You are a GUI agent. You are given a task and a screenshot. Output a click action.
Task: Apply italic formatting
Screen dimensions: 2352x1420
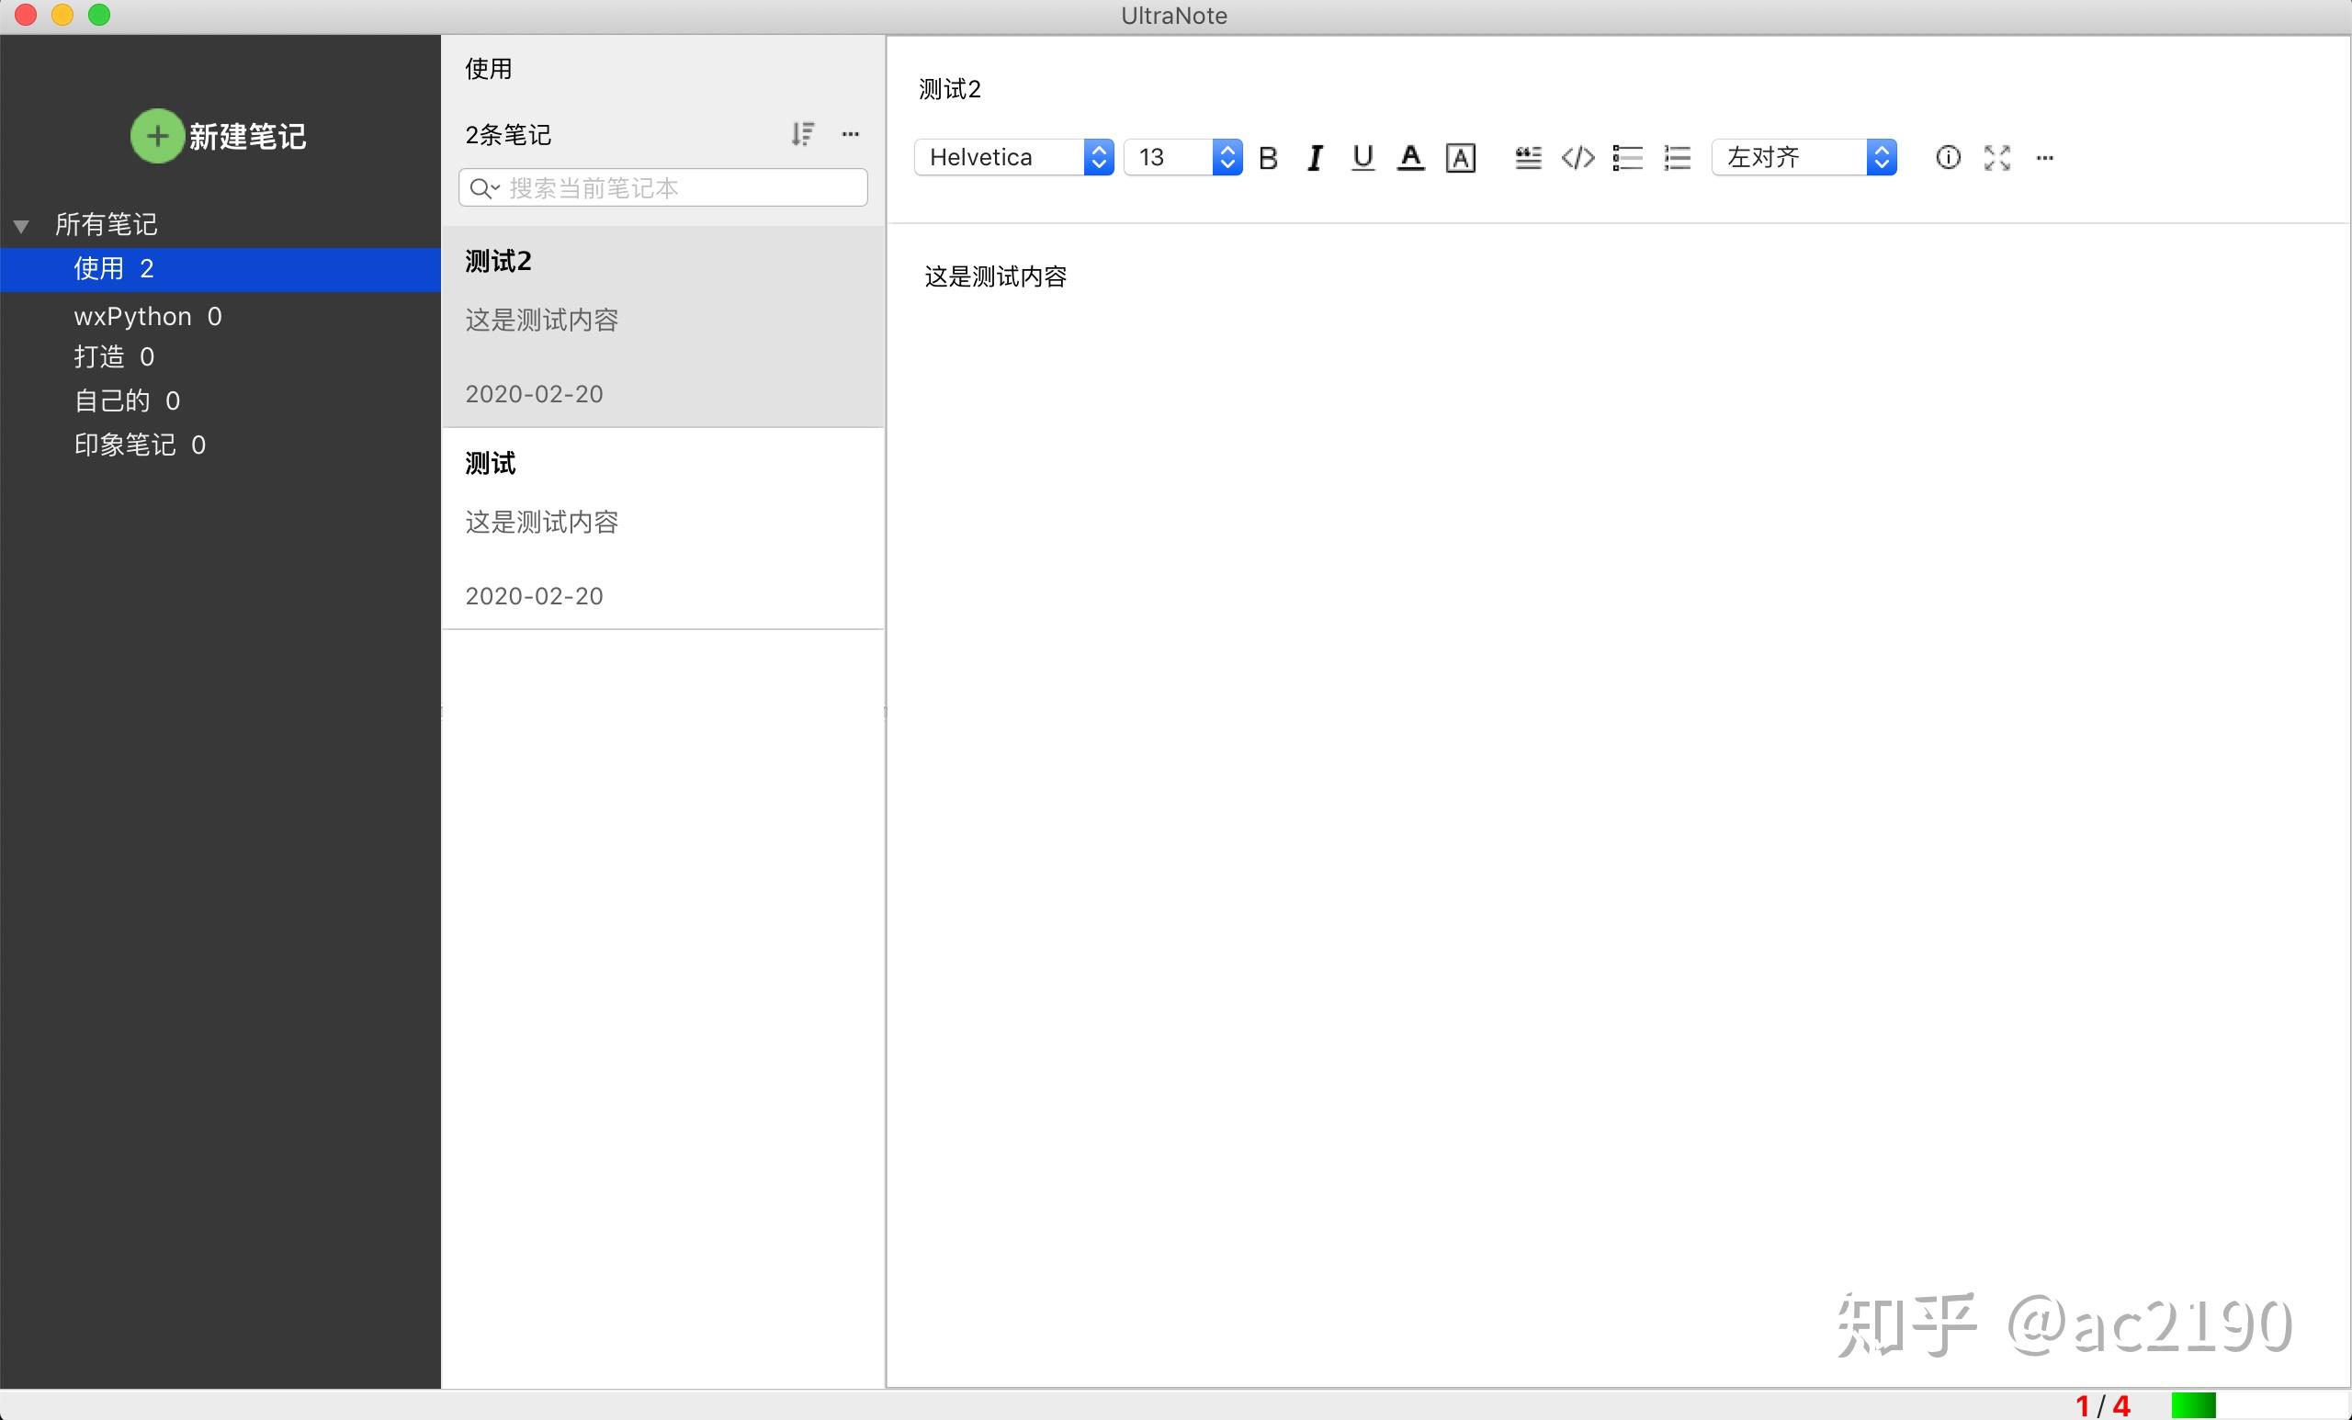coord(1315,156)
